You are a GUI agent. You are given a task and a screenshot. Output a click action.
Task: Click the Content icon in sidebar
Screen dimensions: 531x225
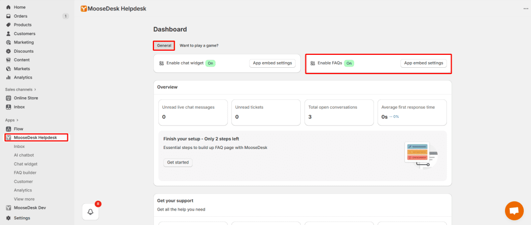tap(8, 60)
